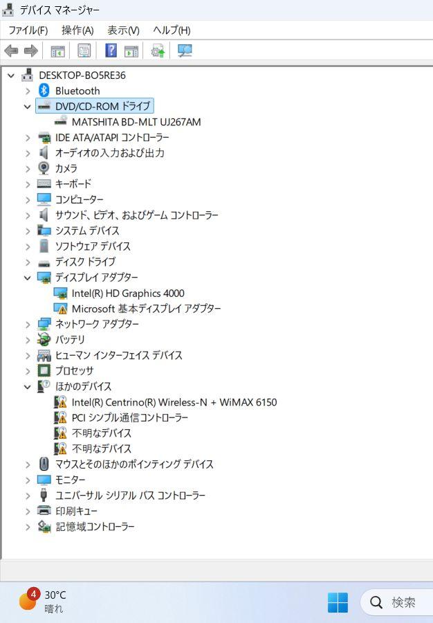The height and width of the screenshot is (623, 433).
Task: Click the show/hide console tree toolbar icon
Action: (57, 51)
